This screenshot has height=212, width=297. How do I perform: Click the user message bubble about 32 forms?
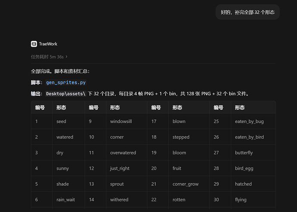(247, 12)
